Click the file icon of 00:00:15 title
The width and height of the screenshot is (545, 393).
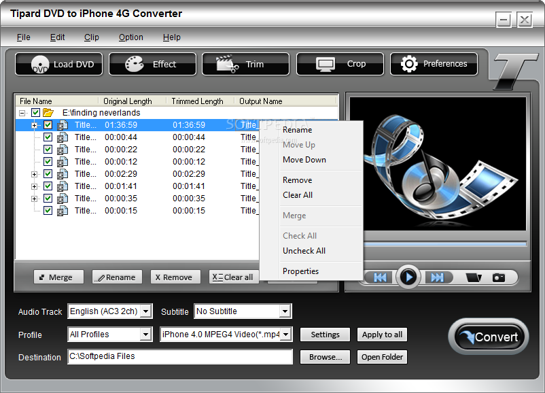[63, 211]
